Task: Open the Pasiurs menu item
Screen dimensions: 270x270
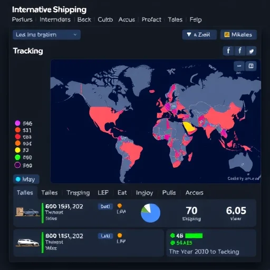Action: tap(22, 20)
